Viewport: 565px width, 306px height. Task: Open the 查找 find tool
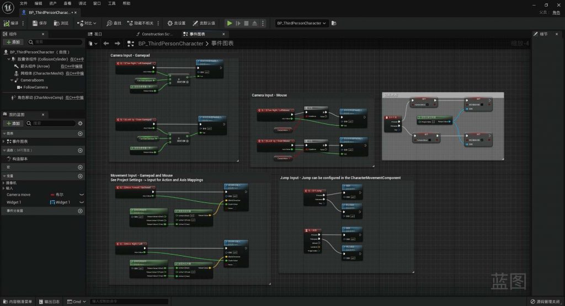click(x=114, y=23)
